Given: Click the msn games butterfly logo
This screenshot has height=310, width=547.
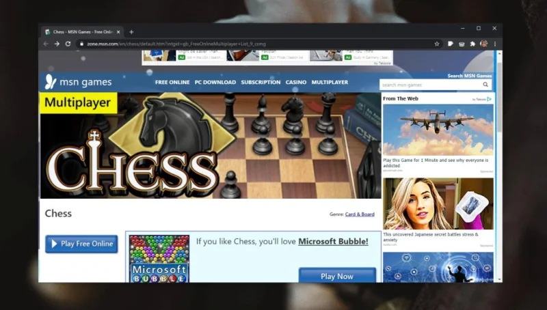Looking at the screenshot, I should (x=51, y=82).
